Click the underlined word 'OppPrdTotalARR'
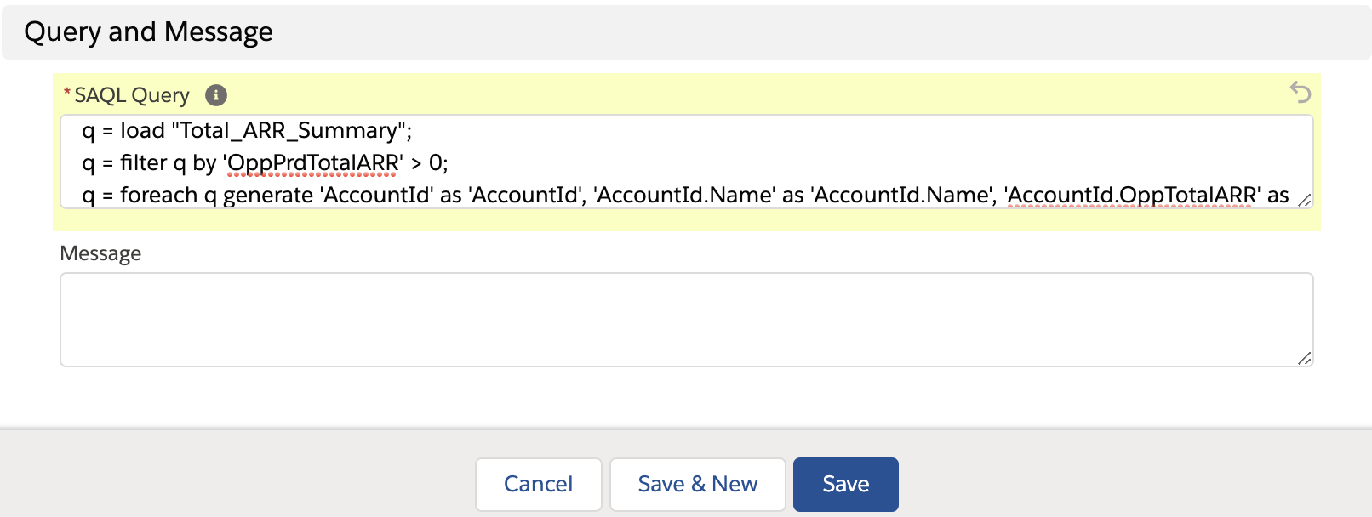The image size is (1372, 517). point(313,163)
